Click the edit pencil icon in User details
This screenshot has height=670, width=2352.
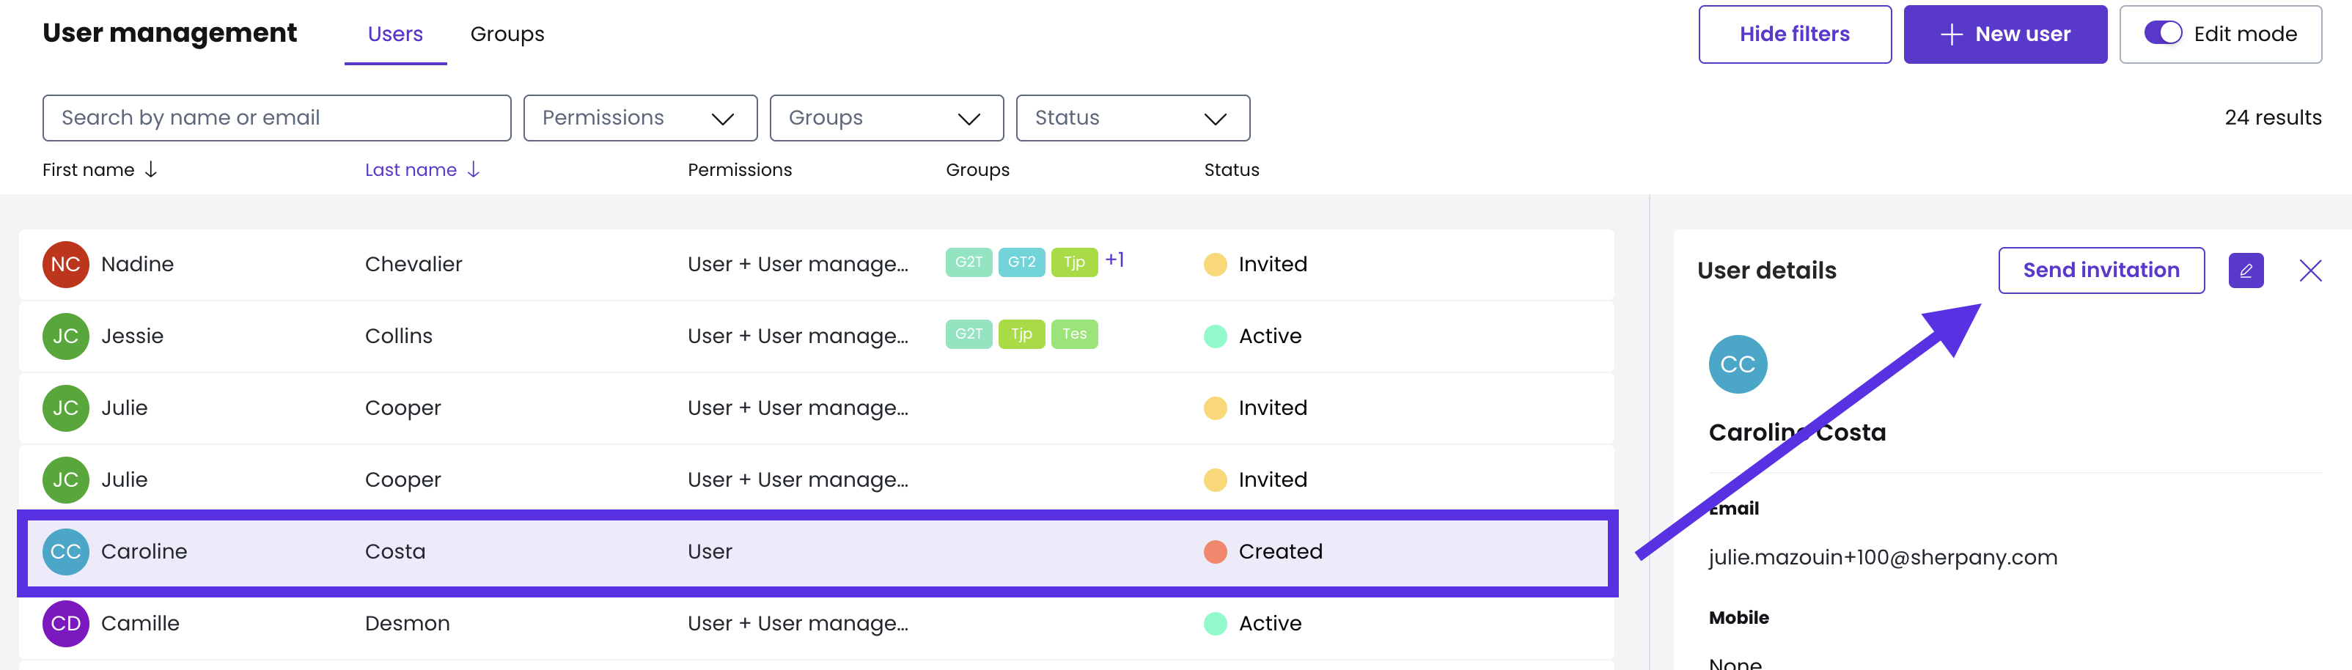pos(2245,270)
